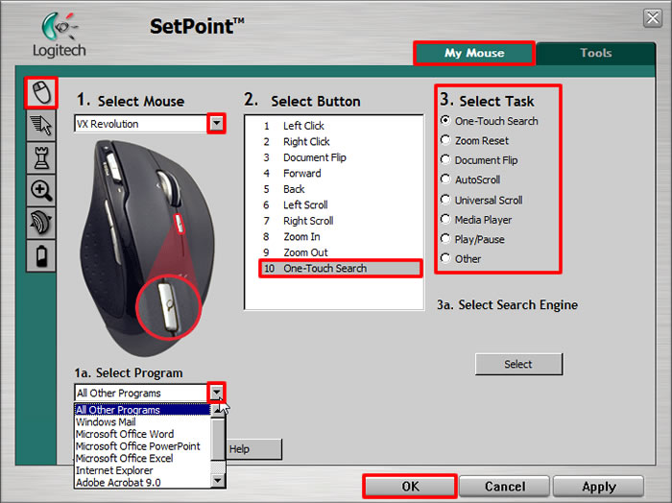The image size is (672, 503).
Task: Close the SetPoint window
Action: (x=653, y=18)
